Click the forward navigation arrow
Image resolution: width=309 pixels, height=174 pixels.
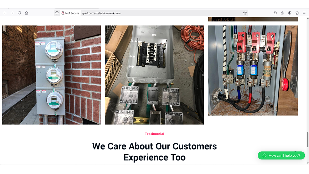tap(12, 13)
